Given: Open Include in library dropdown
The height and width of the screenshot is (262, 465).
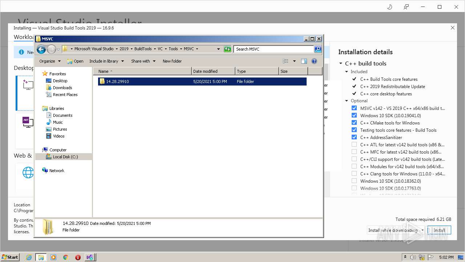Looking at the screenshot, I should [x=107, y=61].
